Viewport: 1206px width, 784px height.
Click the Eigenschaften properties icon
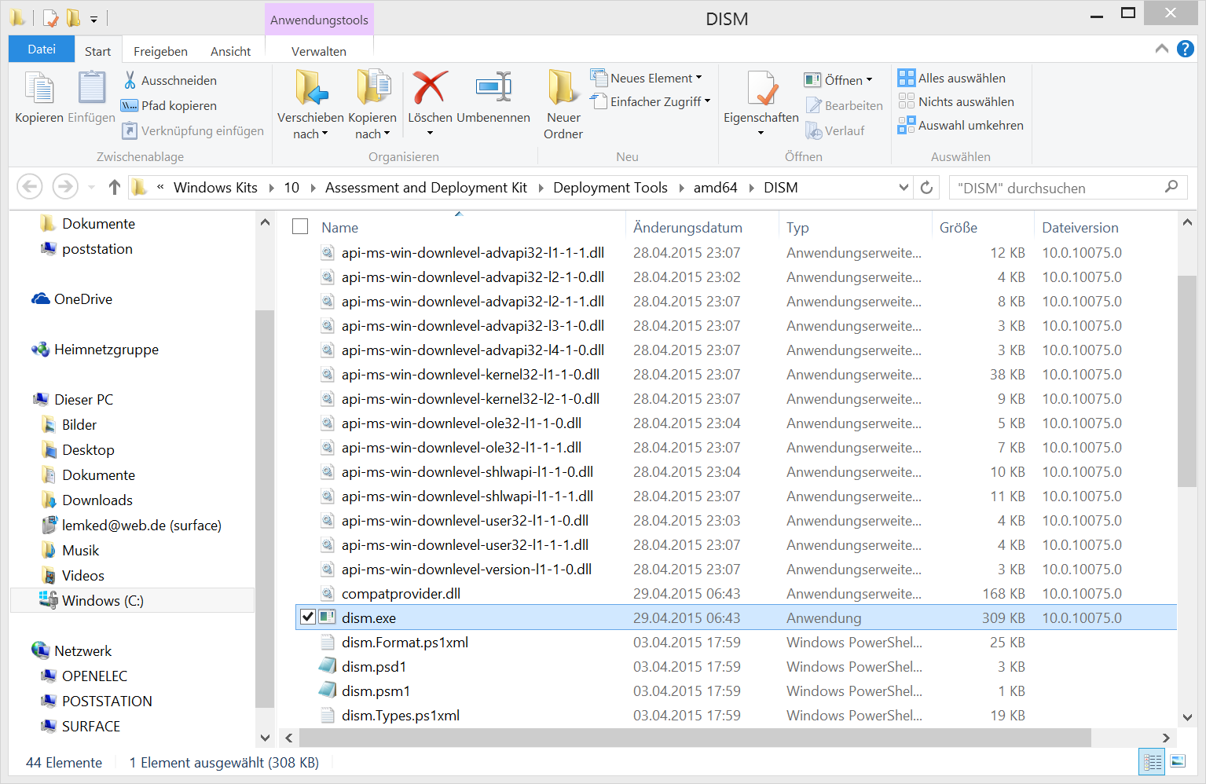point(761,88)
